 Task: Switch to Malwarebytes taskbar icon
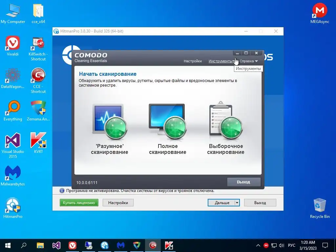(x=121, y=245)
